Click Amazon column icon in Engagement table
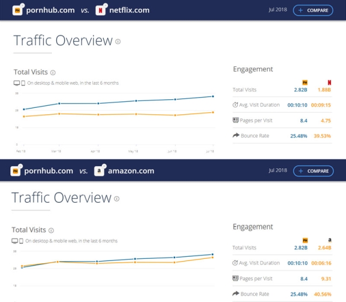The height and width of the screenshot is (302, 346). 330,240
